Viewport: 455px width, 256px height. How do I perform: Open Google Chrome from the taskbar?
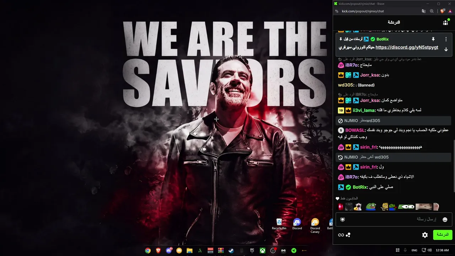(x=148, y=250)
